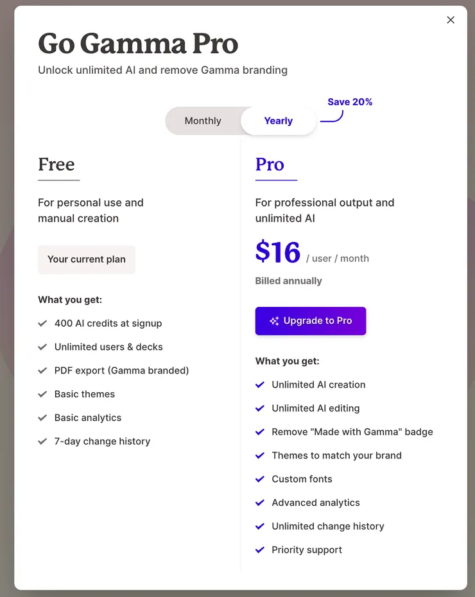Select the Yearly billing option

(278, 121)
